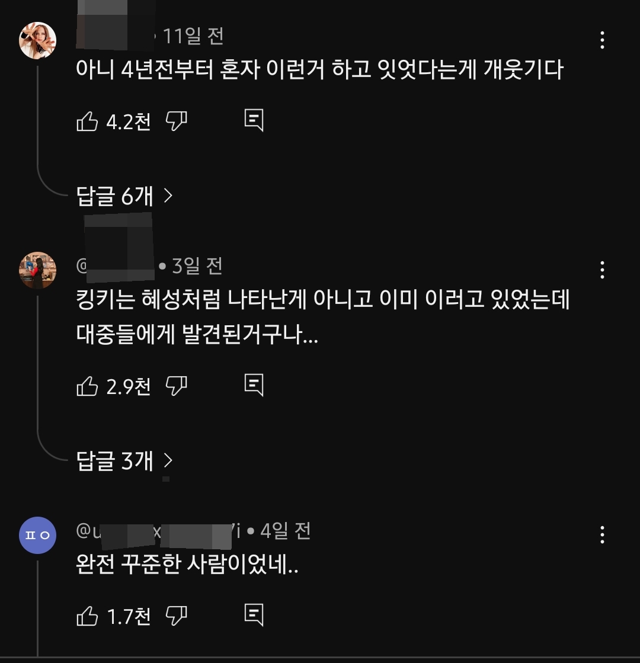Reply to the comment posted 11일 전
640x663 pixels.
click(254, 120)
